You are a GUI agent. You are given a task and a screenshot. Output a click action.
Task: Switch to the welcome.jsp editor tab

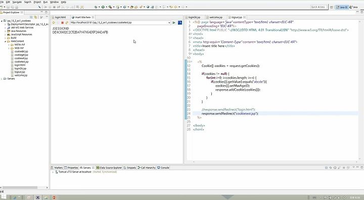[x=216, y=17]
